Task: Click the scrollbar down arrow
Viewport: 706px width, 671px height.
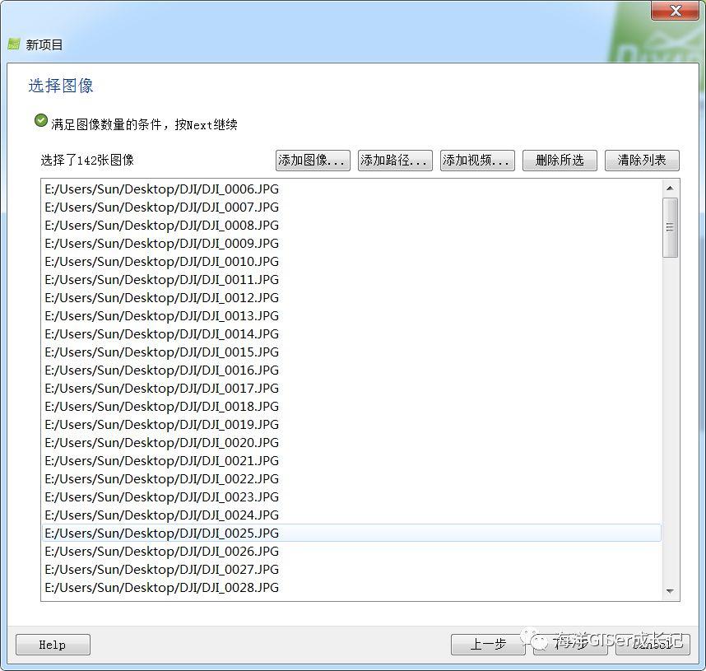Action: pyautogui.click(x=670, y=591)
